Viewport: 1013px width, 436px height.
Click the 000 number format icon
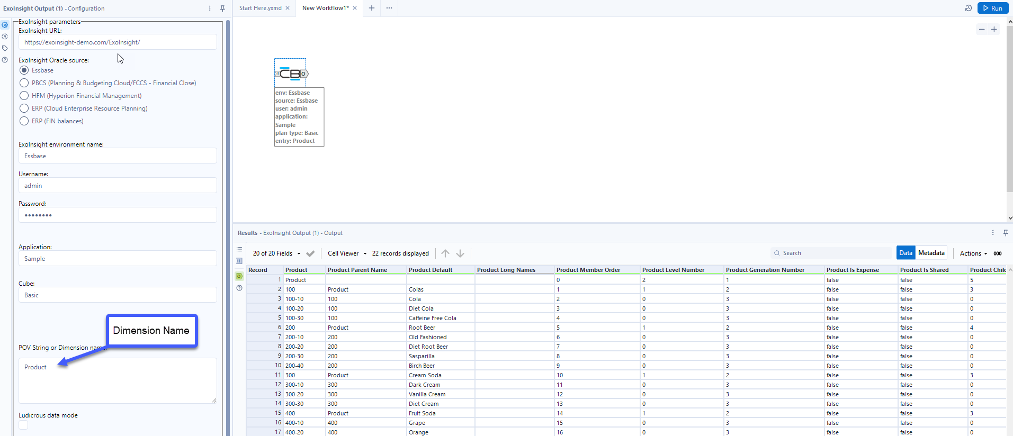pos(998,253)
